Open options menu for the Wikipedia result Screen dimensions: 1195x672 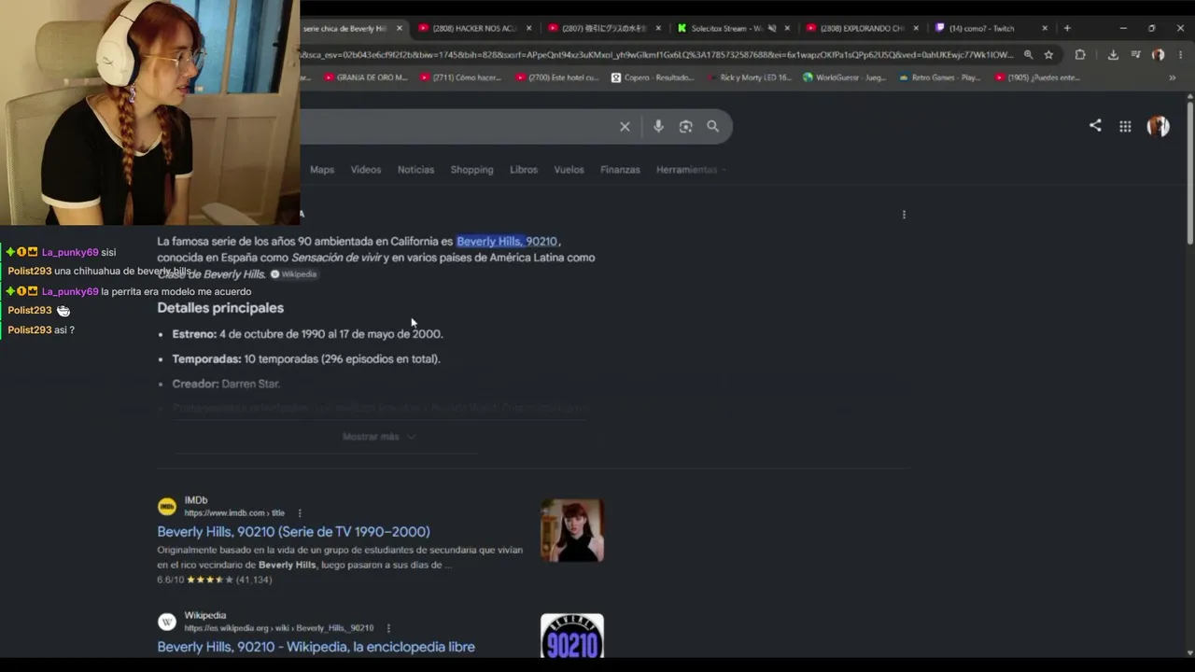[388, 628]
